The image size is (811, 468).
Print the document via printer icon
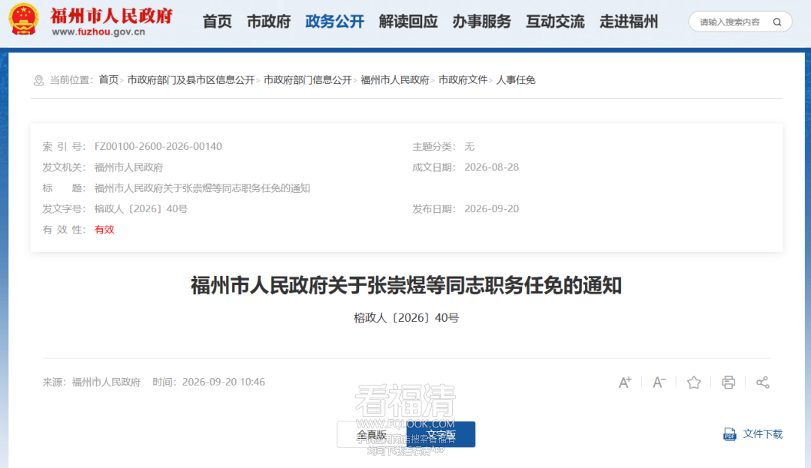click(728, 382)
